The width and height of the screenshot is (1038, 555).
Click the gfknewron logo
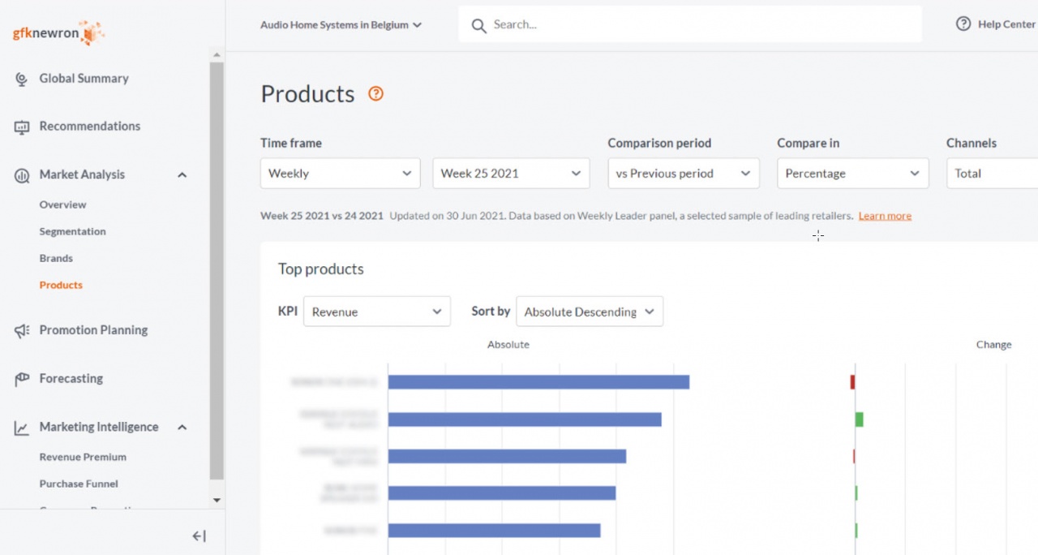[x=58, y=33]
